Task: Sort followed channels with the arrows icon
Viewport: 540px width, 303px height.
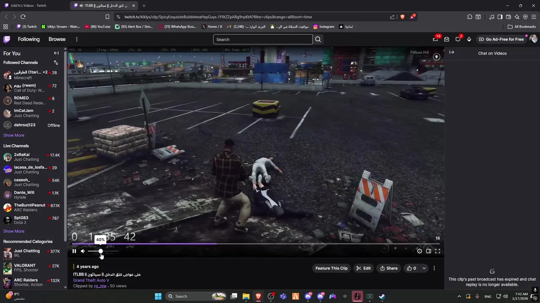Action: point(56,62)
